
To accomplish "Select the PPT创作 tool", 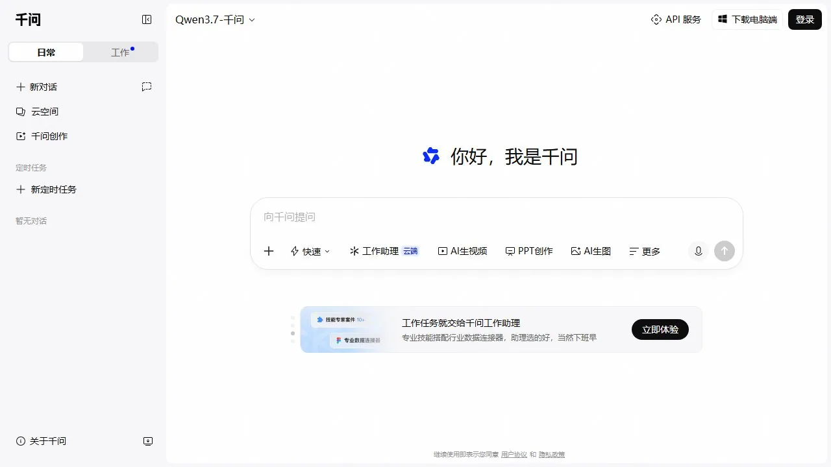I will tap(529, 251).
